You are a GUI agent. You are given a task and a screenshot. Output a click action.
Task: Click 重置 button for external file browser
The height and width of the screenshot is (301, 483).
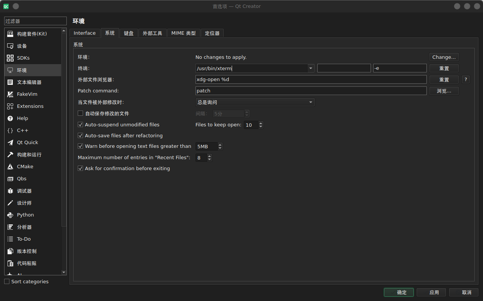(444, 80)
